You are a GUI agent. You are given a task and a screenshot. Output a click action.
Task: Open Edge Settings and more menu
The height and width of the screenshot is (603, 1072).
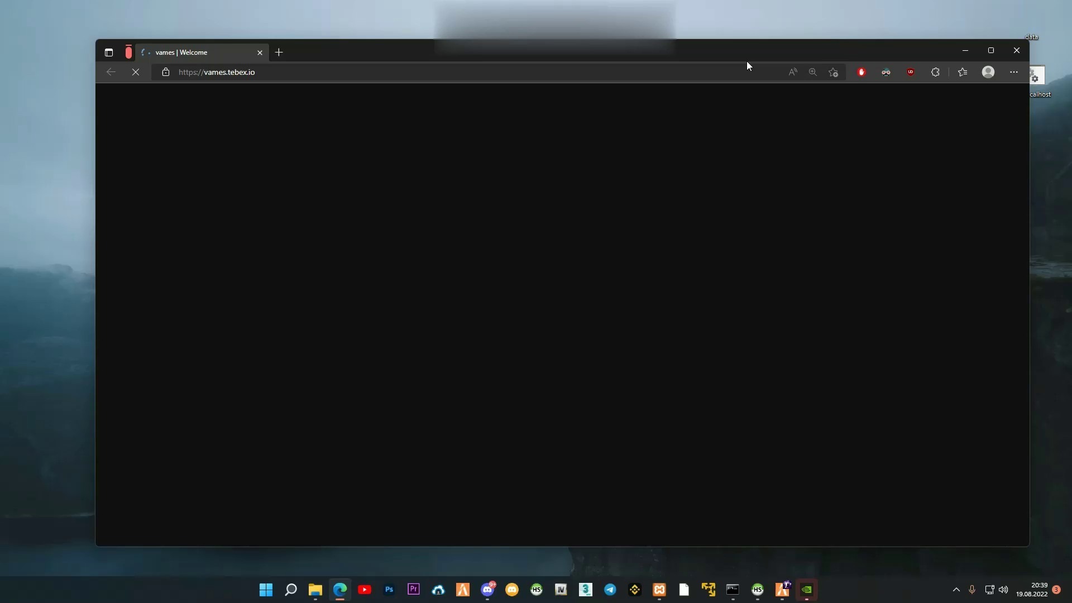pyautogui.click(x=1014, y=72)
